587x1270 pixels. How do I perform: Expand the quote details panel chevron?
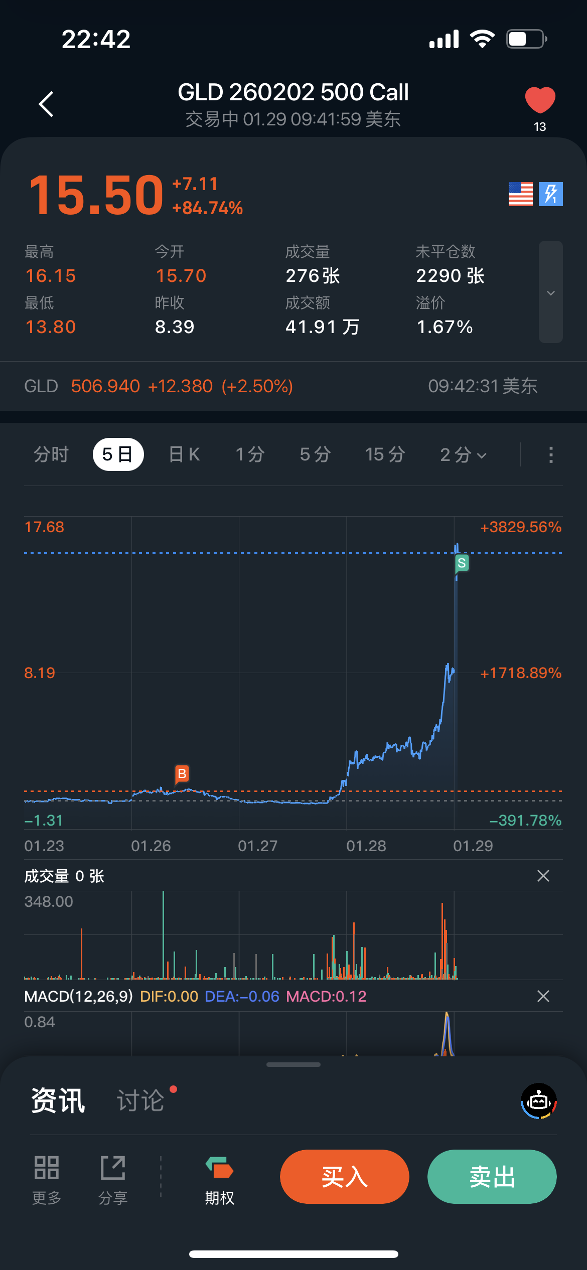click(550, 292)
